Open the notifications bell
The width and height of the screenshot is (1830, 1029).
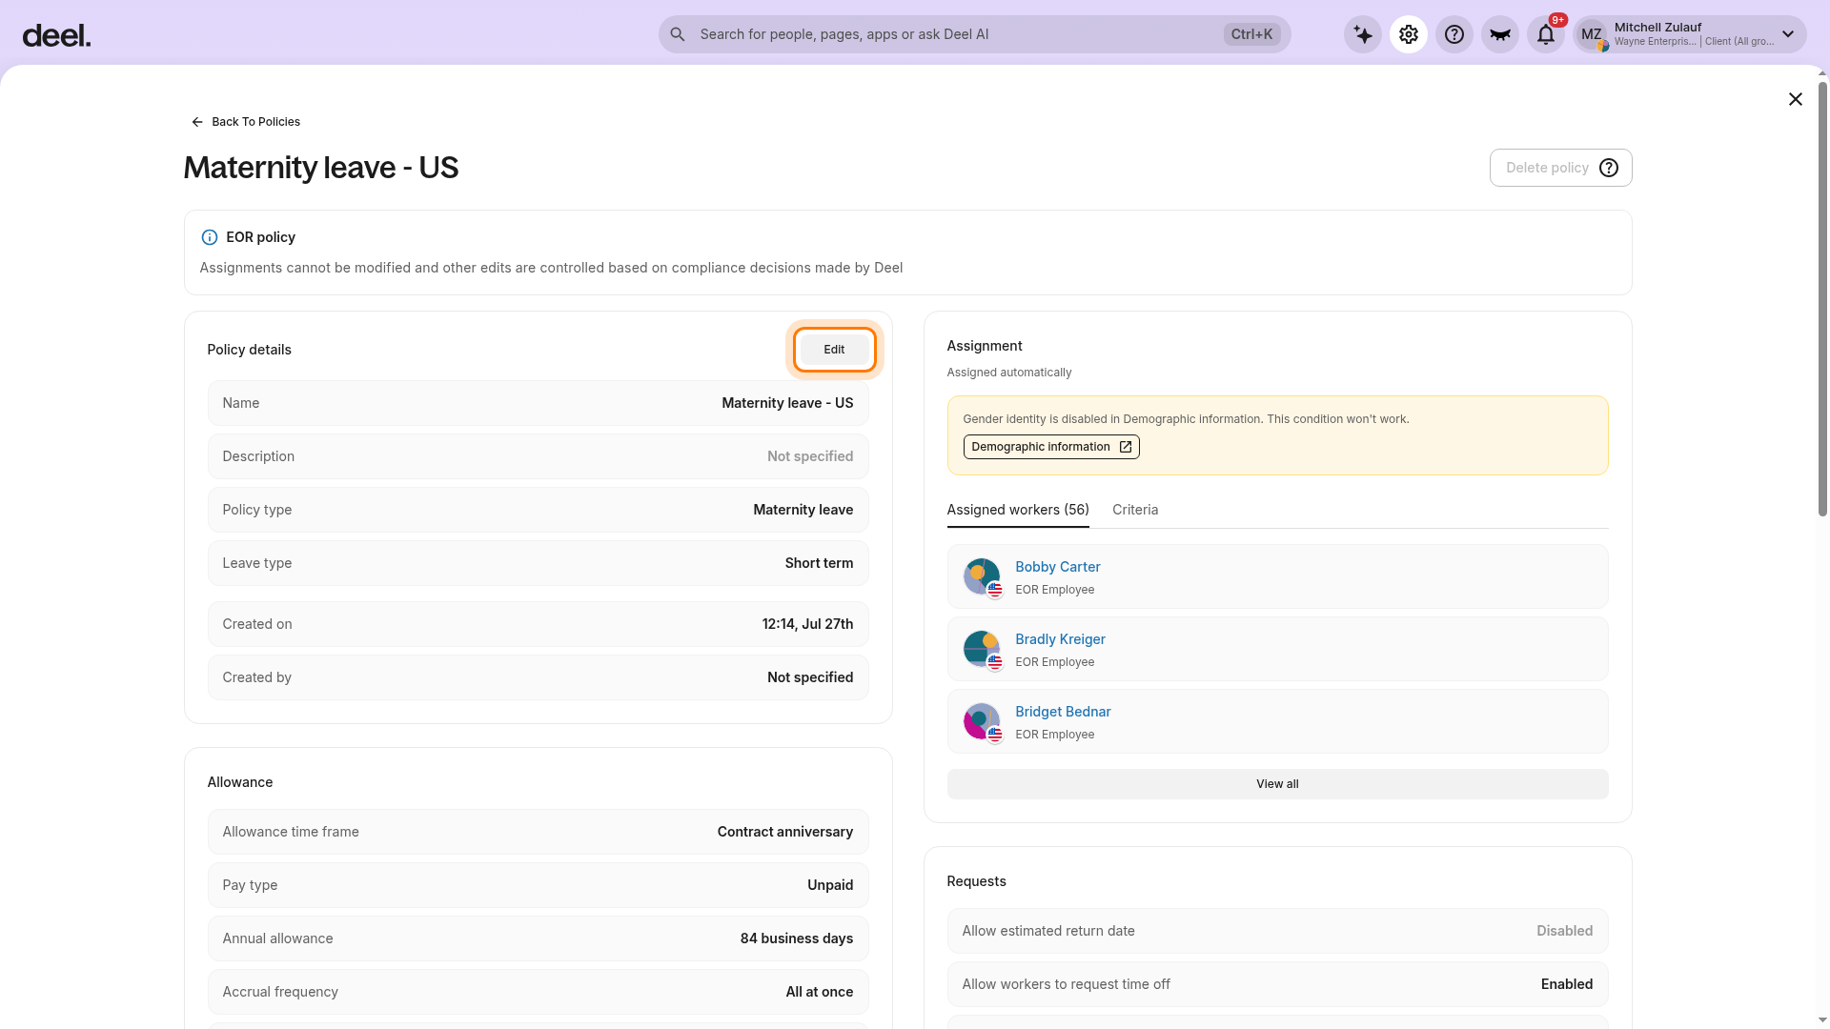pos(1546,35)
